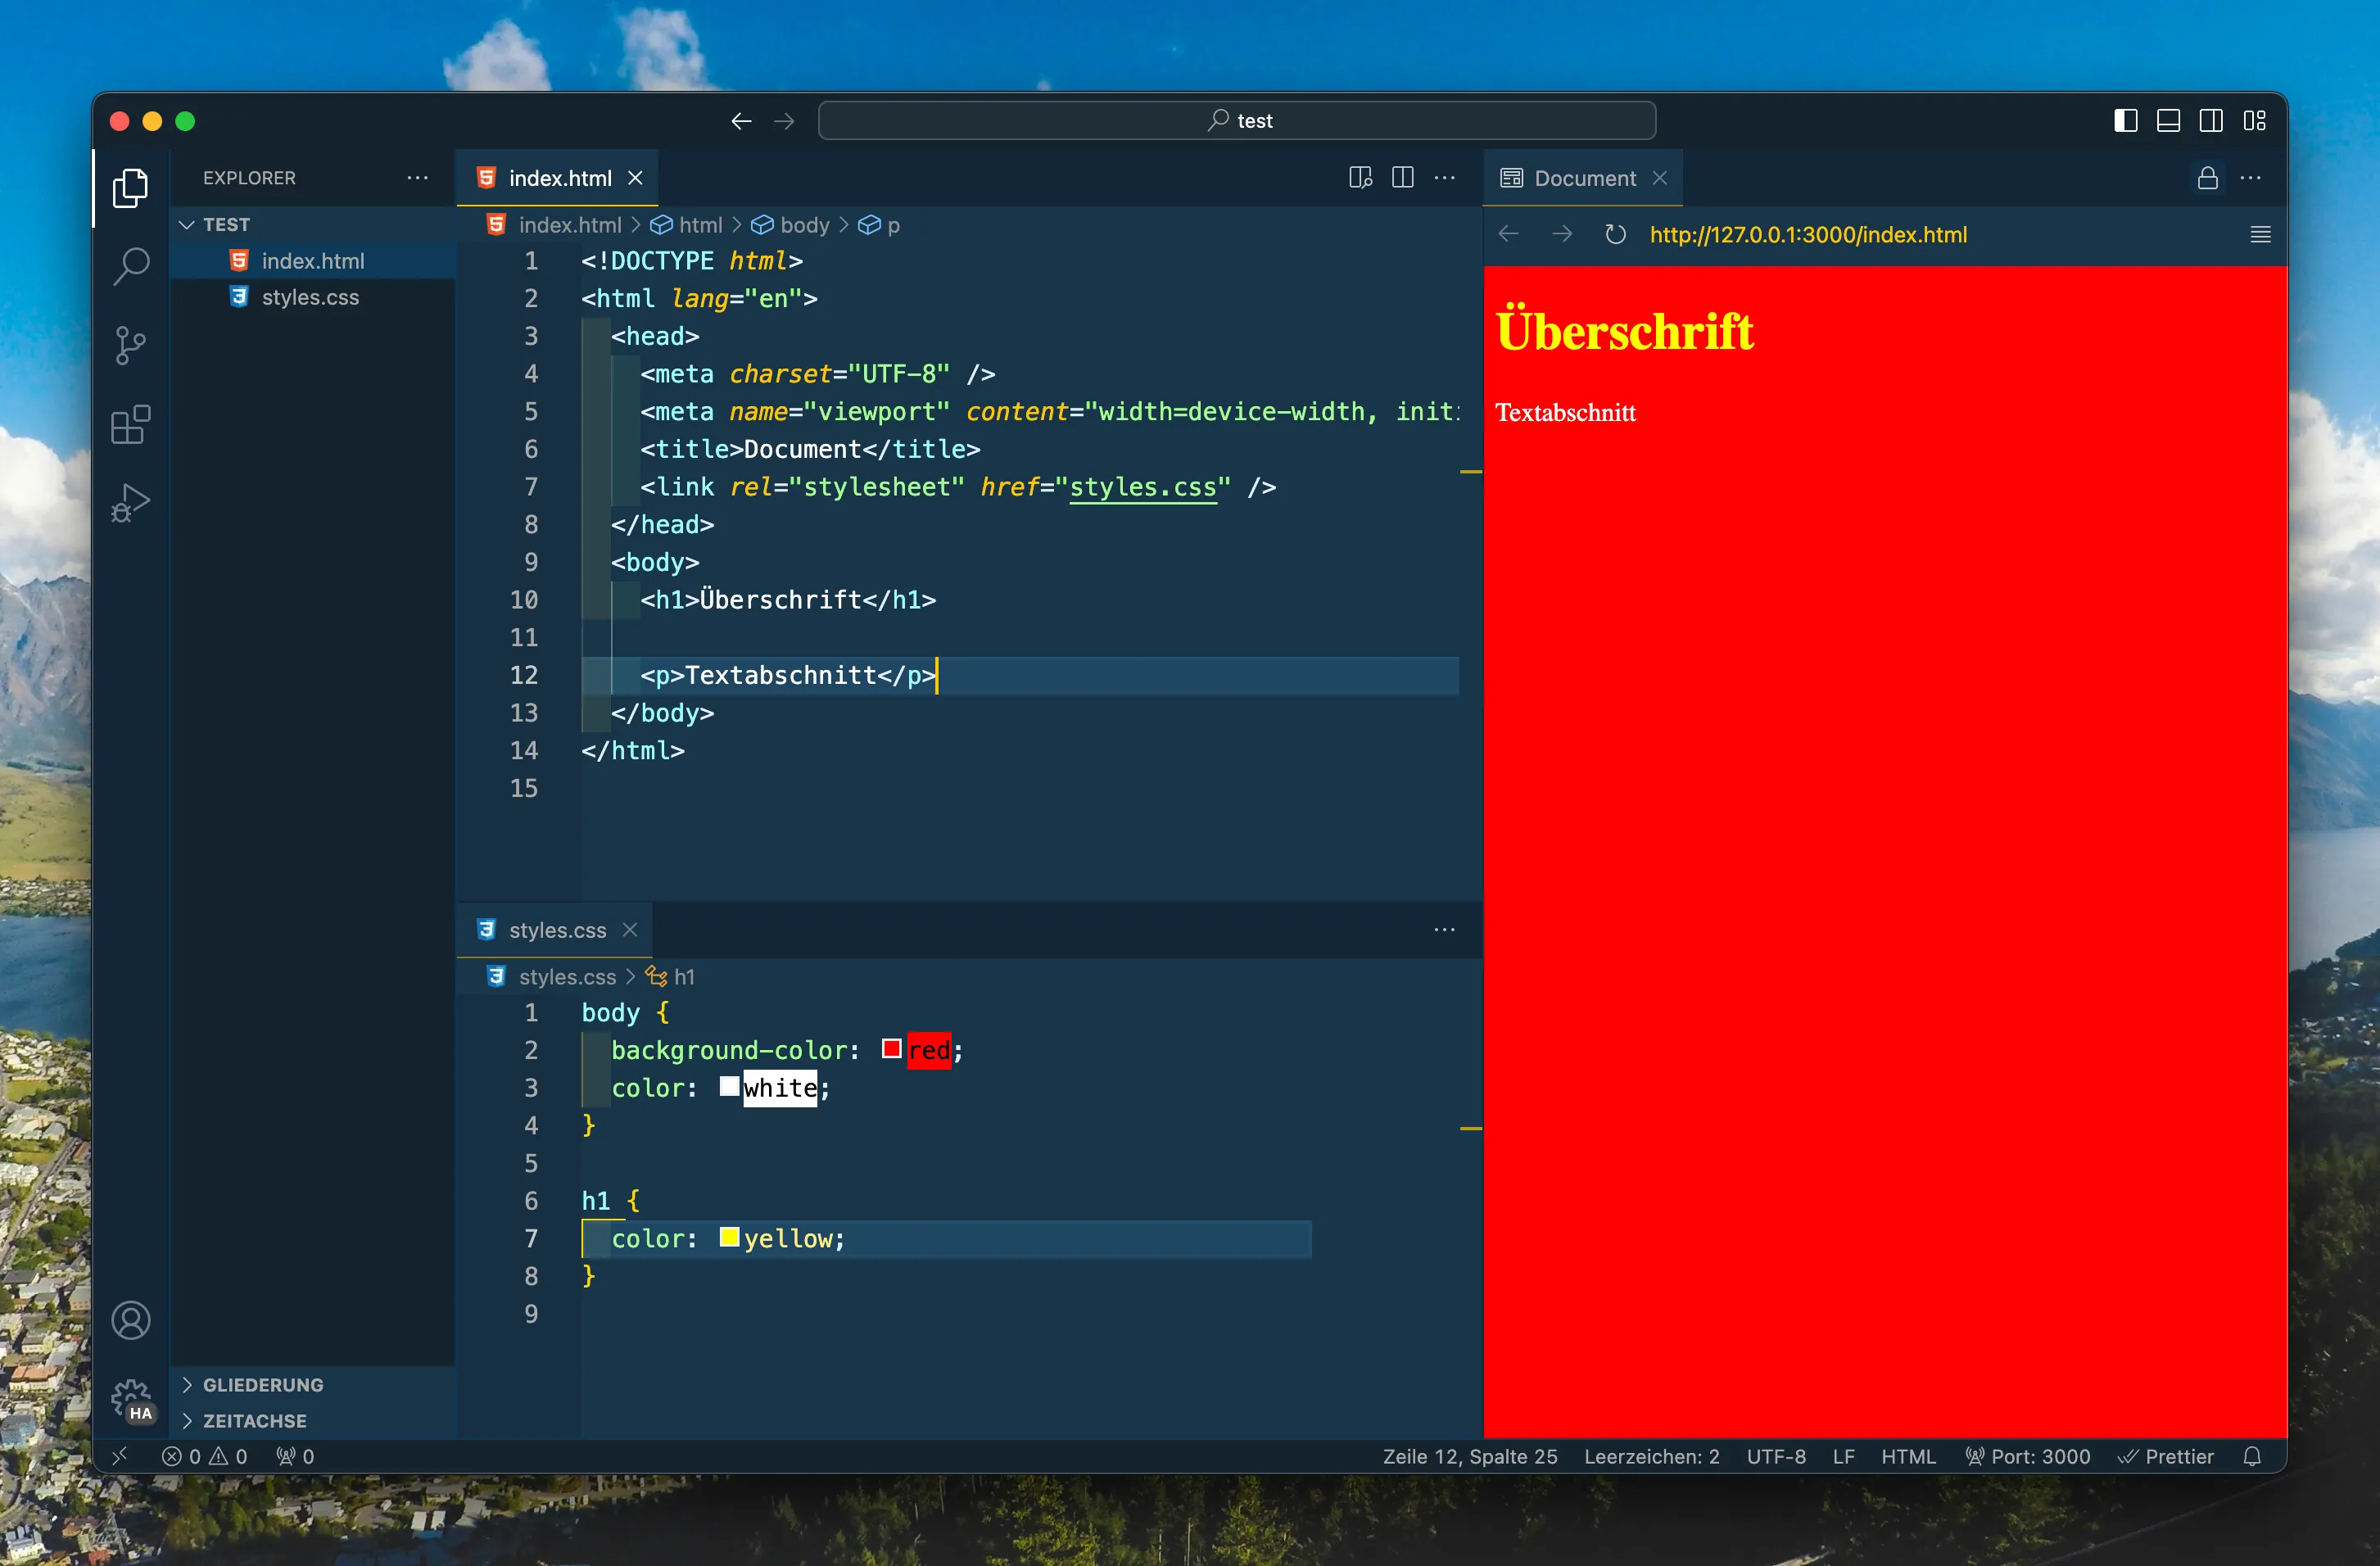Viewport: 2380px width, 1566px height.
Task: Open the Customize Layout icon
Action: tap(2254, 121)
